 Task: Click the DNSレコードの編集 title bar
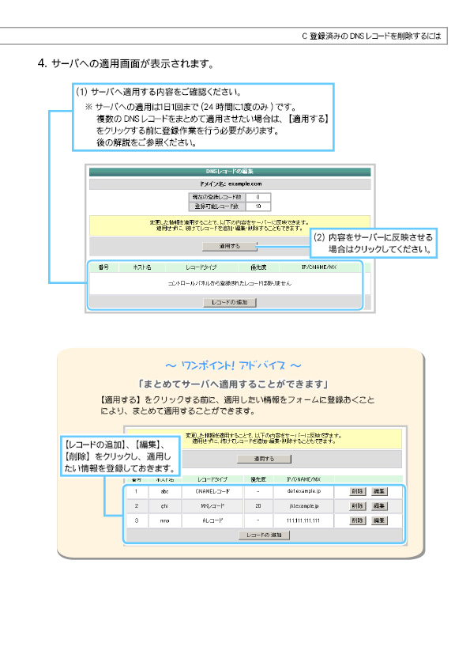230,172
